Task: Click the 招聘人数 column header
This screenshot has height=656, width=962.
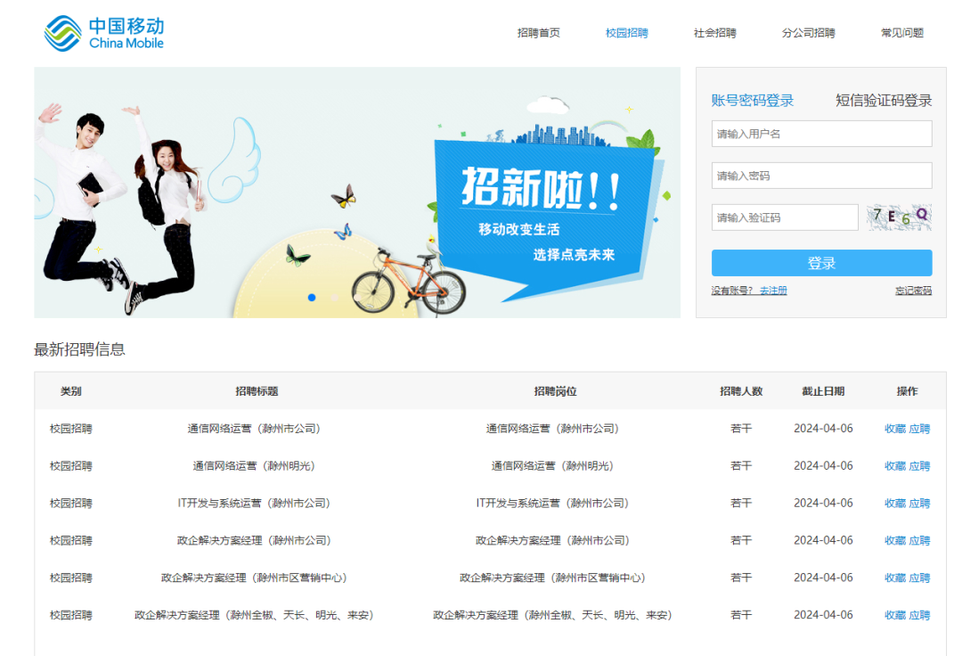Action: pos(741,391)
